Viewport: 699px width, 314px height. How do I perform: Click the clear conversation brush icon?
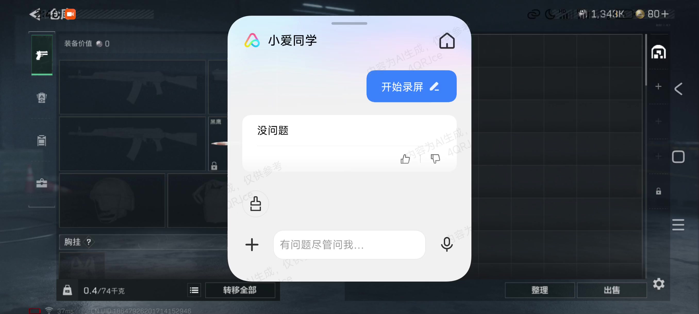click(255, 204)
